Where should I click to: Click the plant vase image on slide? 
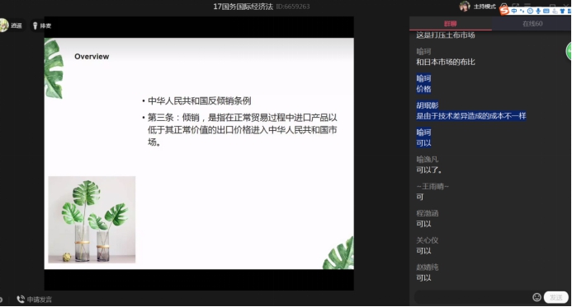pos(92,220)
